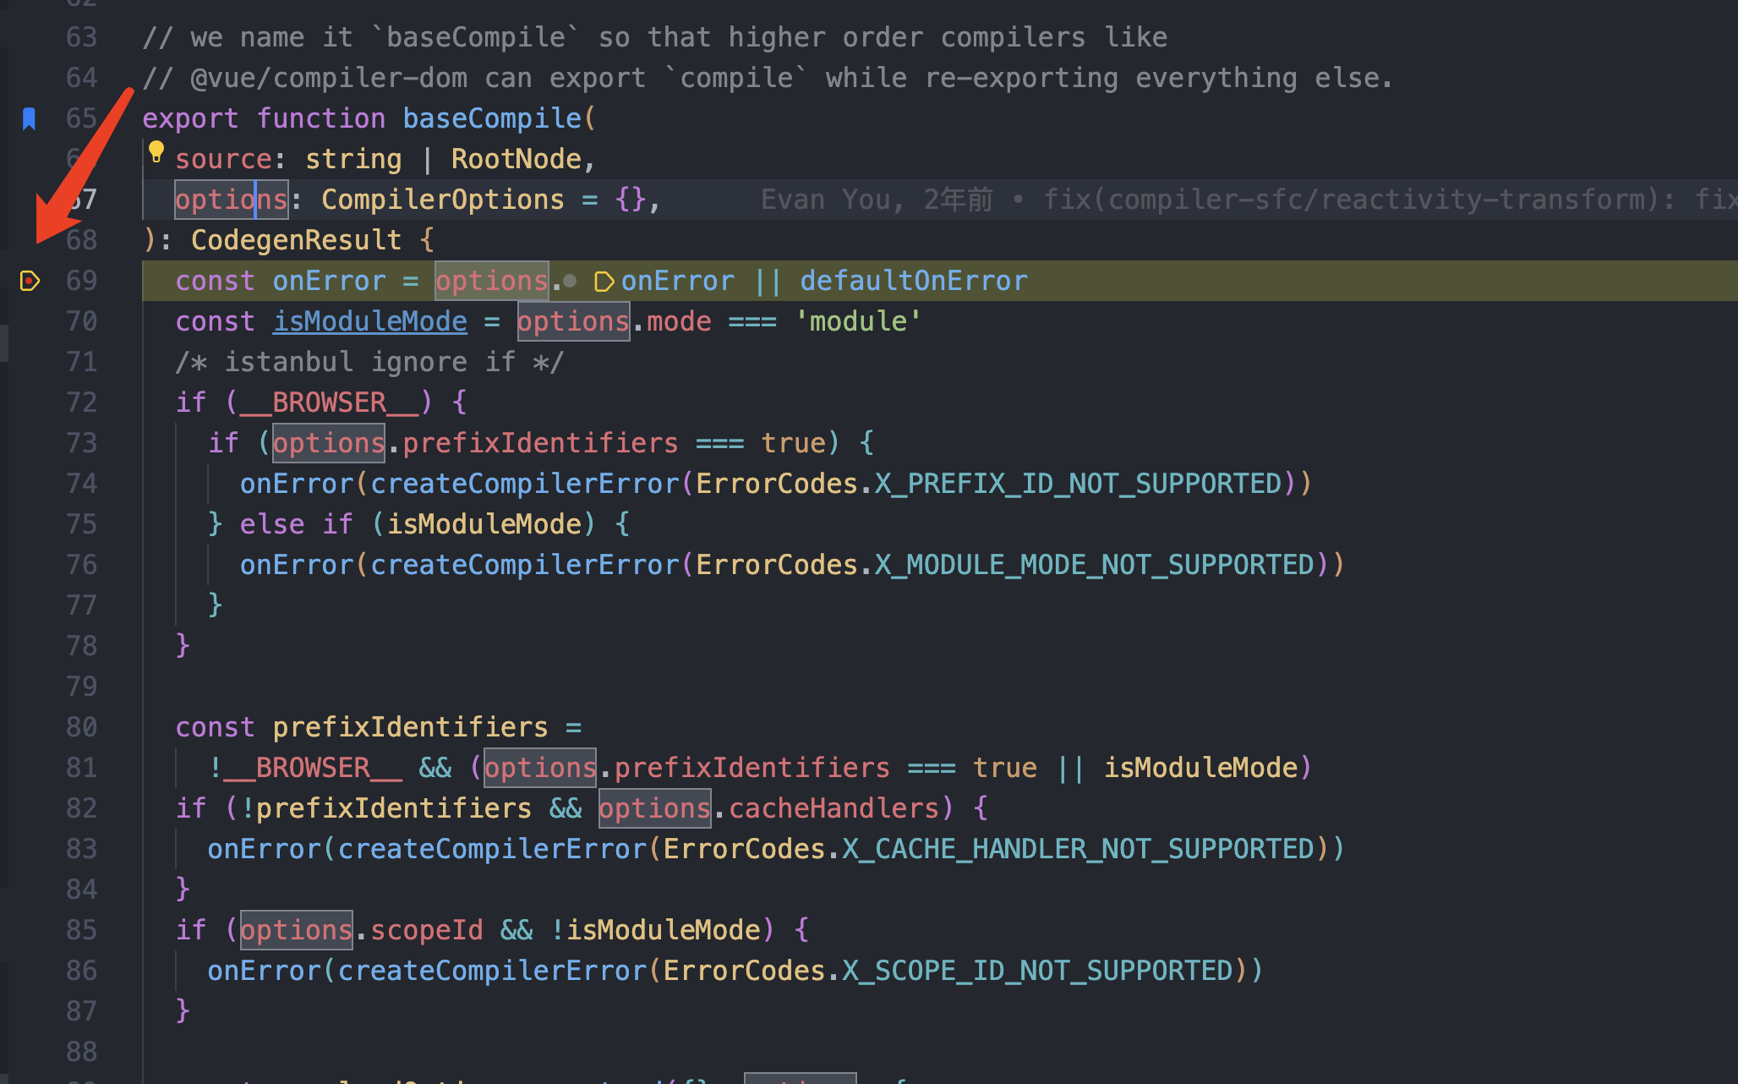Click the CompilerOptions type annotation
Viewport: 1738px width, 1084px height.
point(443,200)
